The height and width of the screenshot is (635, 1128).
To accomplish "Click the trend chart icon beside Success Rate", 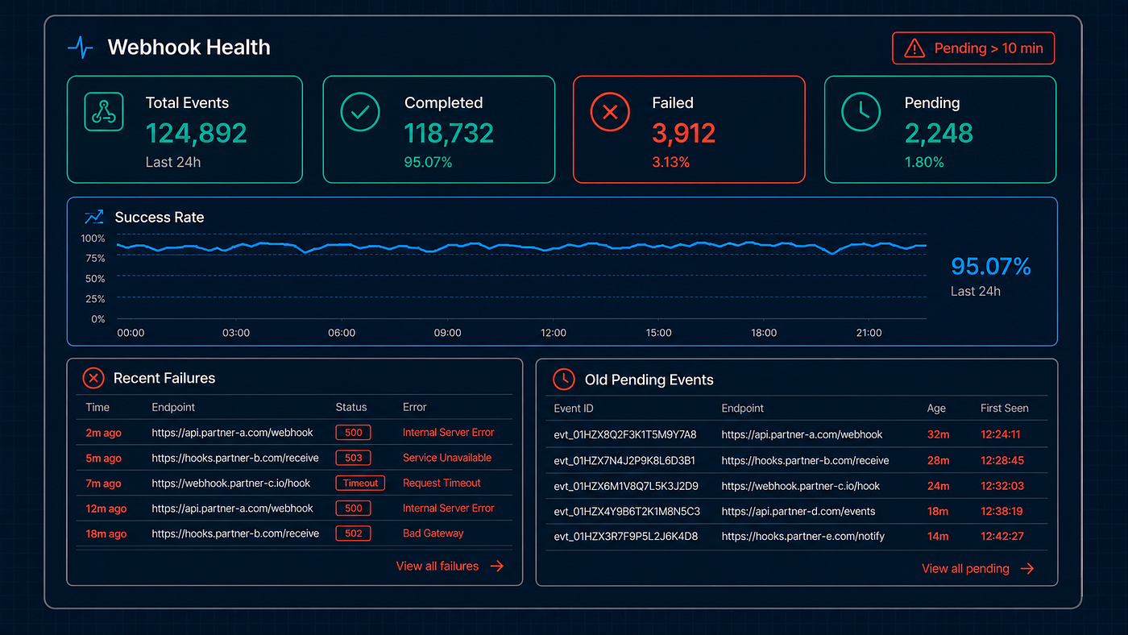I will click(94, 217).
